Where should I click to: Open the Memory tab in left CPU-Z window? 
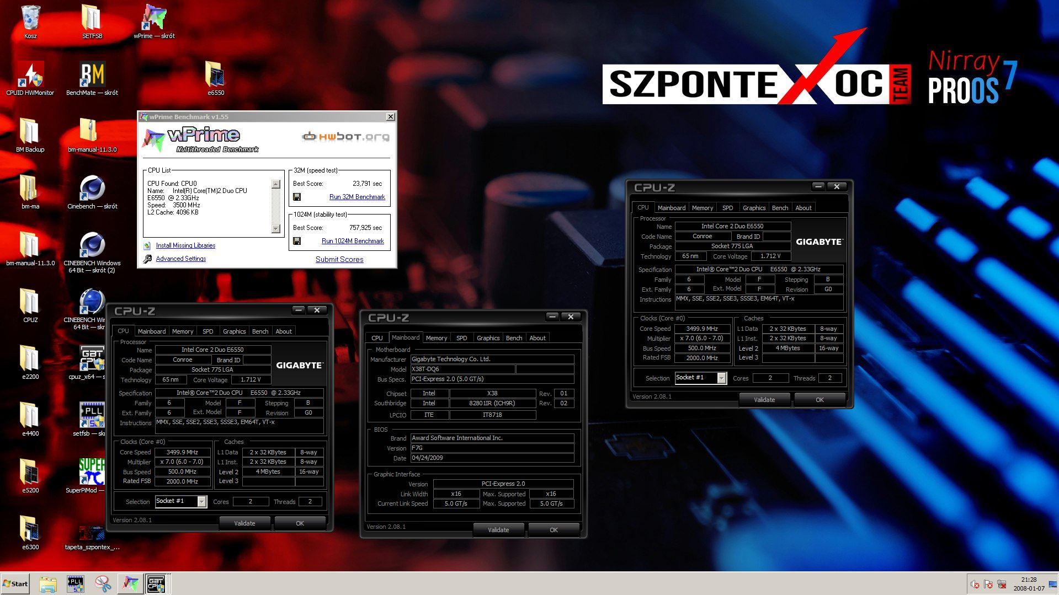tap(183, 331)
